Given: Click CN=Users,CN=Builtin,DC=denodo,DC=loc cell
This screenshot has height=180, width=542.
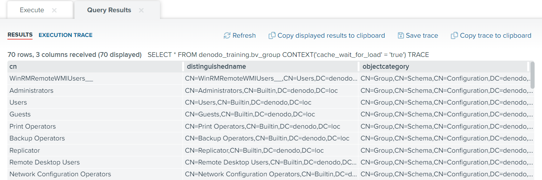Looking at the screenshot, I should click(x=270, y=102).
